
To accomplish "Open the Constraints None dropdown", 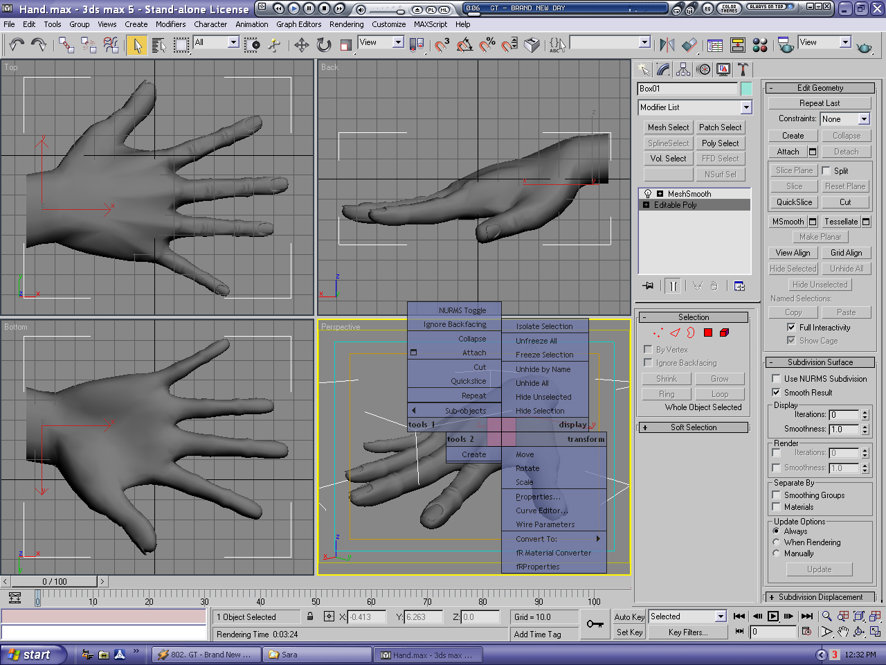I will [x=864, y=119].
